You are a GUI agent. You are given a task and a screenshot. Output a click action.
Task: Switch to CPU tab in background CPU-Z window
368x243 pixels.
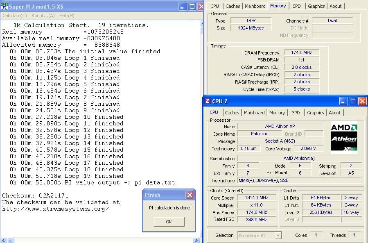click(x=214, y=6)
